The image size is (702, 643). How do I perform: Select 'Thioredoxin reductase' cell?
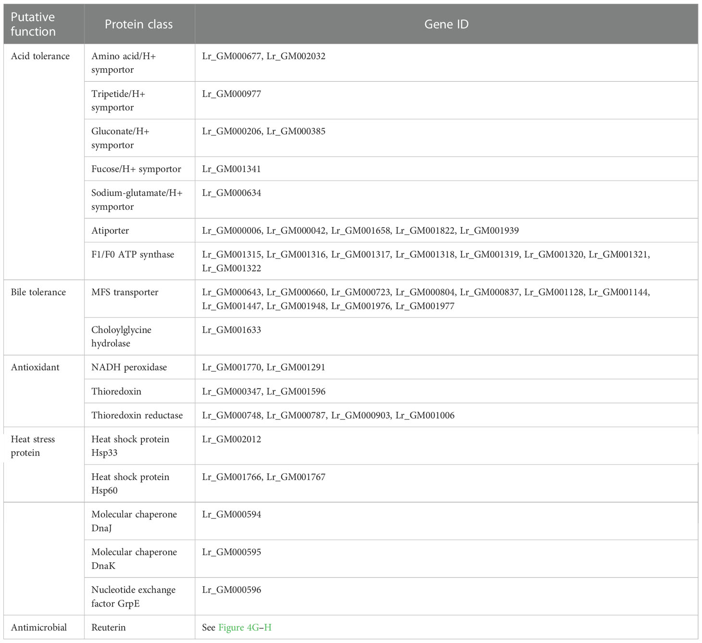(x=139, y=416)
